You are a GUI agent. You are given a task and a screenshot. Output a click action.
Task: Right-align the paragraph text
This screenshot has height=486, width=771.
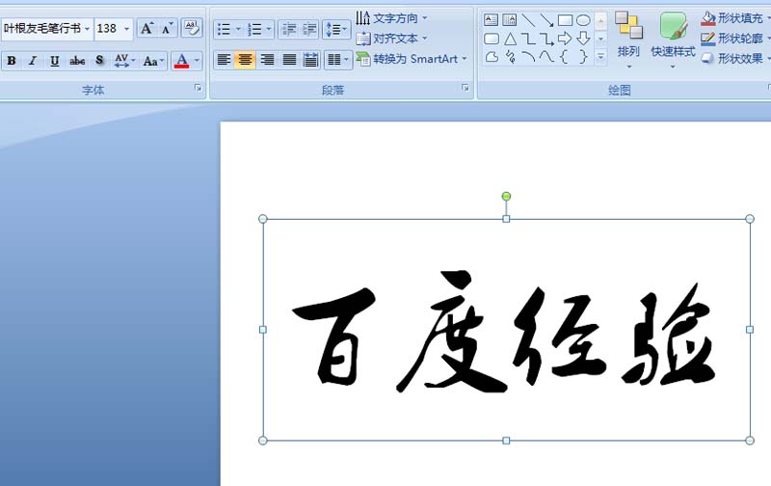(x=268, y=60)
